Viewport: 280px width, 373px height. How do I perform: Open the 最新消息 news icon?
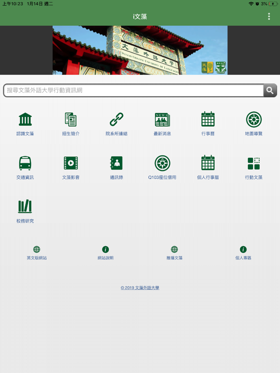(x=162, y=119)
